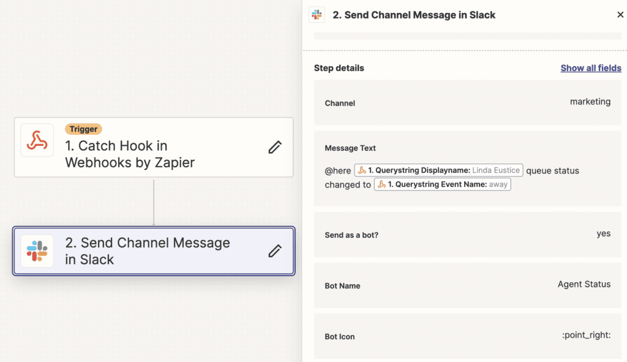
Task: Click the '@here' text in message
Action: (337, 171)
